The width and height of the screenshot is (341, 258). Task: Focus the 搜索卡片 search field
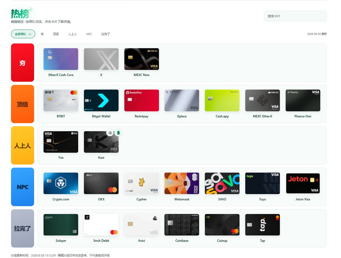pyautogui.click(x=295, y=16)
